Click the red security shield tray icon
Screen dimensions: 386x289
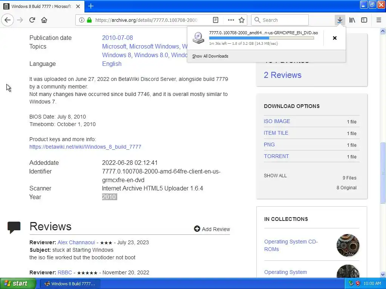[x=358, y=283]
